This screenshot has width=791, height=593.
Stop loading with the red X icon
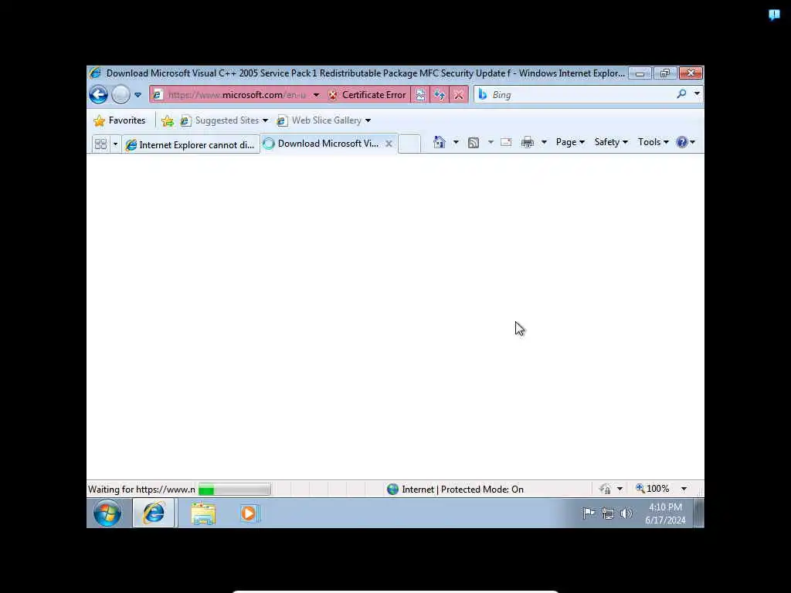tap(458, 95)
